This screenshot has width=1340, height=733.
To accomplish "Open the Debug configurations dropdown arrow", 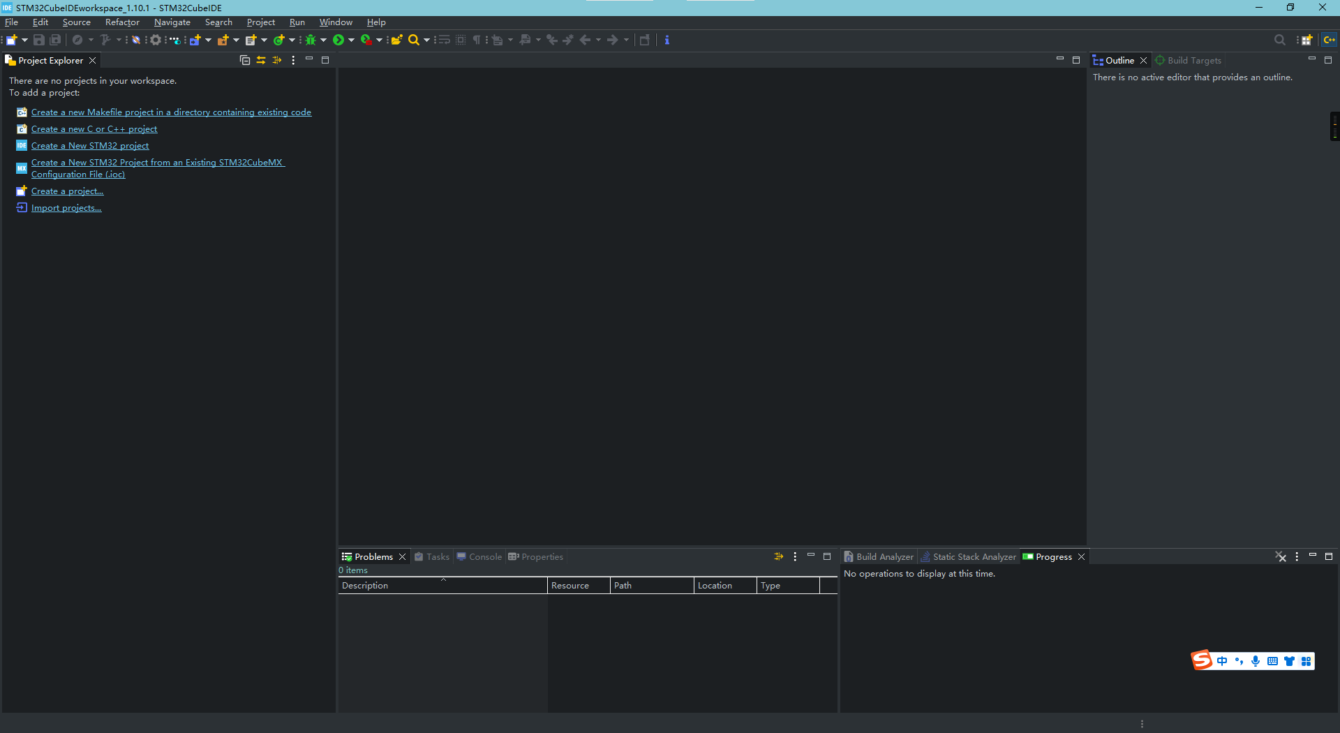I will tap(325, 40).
